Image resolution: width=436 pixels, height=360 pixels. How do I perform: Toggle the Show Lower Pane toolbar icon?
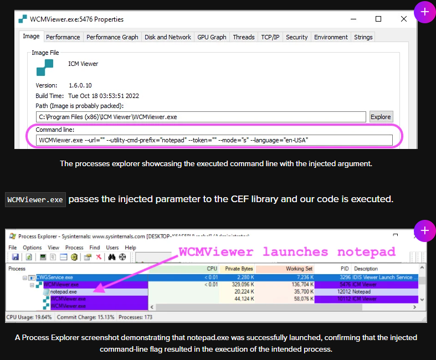[64, 257]
